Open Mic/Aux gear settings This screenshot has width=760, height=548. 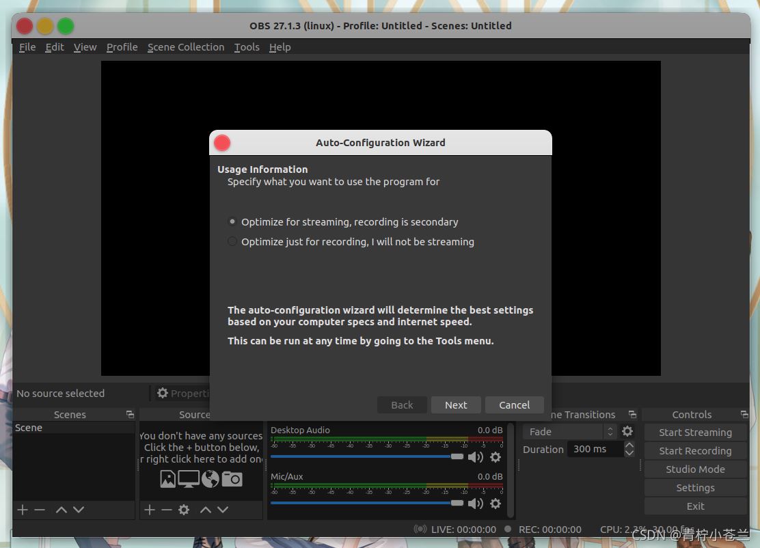pyautogui.click(x=496, y=504)
